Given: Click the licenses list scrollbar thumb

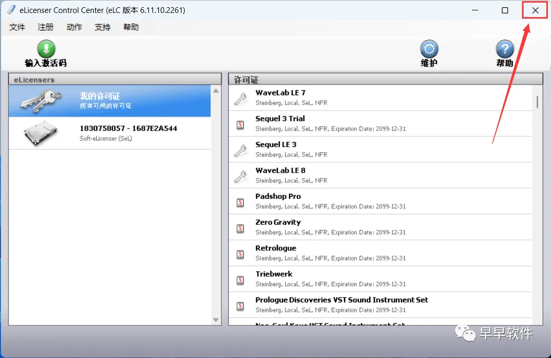Looking at the screenshot, I should point(537,102).
